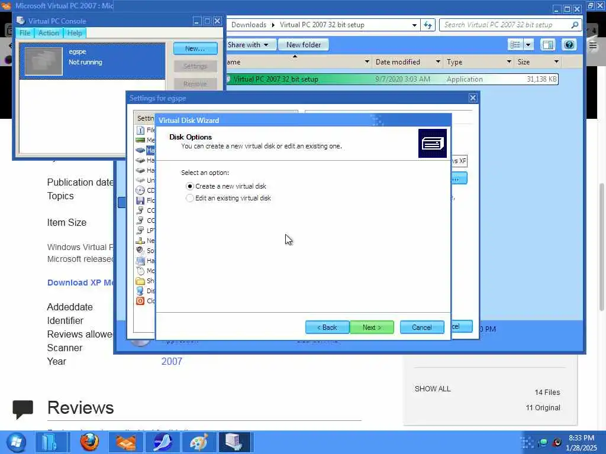Click New... button in Virtual PC Console
Viewport: 606px width, 454px height.
pos(195,48)
